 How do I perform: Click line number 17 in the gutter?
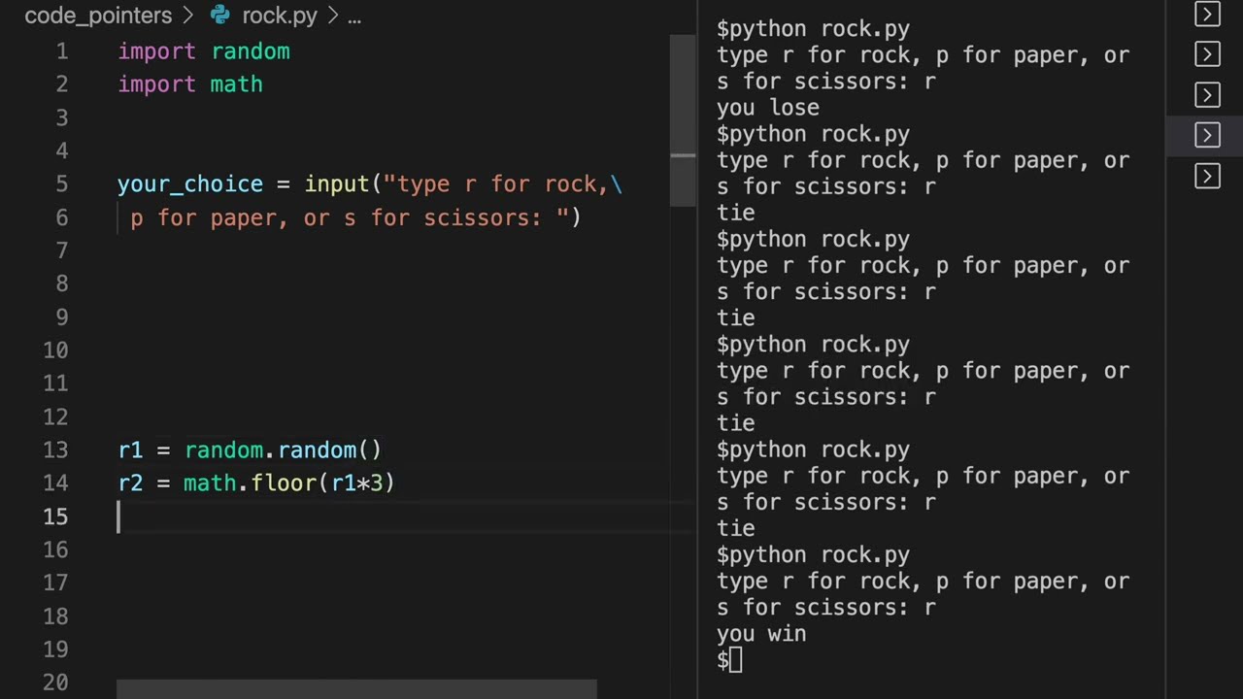[55, 582]
